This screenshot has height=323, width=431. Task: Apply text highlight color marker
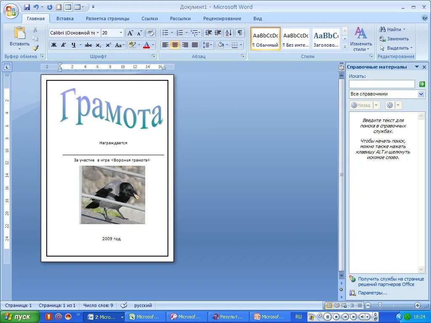click(132, 45)
